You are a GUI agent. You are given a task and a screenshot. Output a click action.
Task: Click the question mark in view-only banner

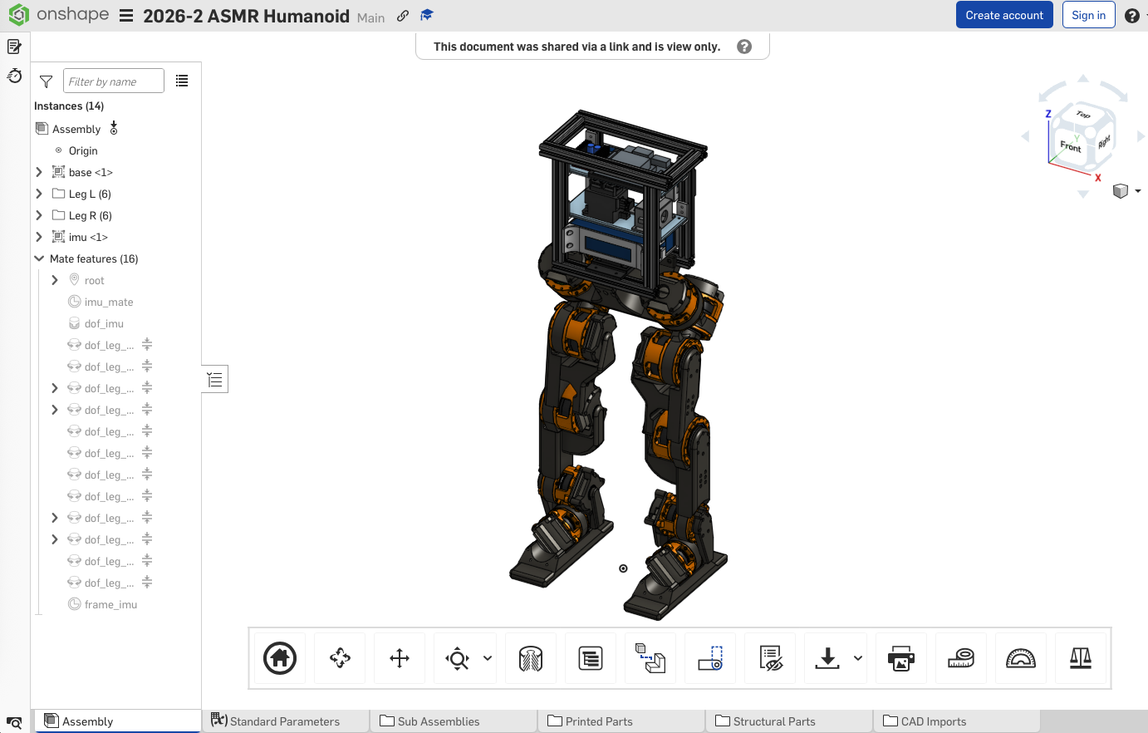[744, 47]
